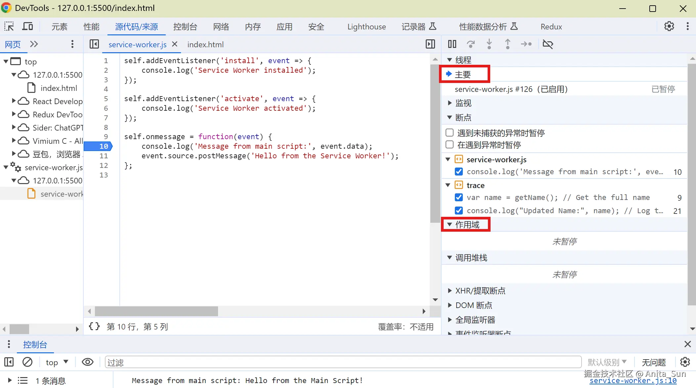The height and width of the screenshot is (388, 696).
Task: Step out of current function
Action: point(507,44)
